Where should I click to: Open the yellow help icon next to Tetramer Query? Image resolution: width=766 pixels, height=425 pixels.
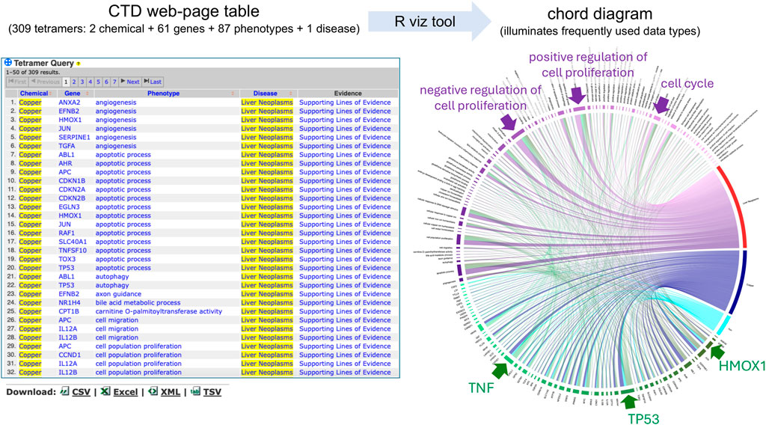78,64
